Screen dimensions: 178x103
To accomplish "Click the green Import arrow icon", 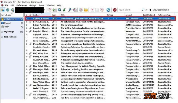I will click(65, 10).
